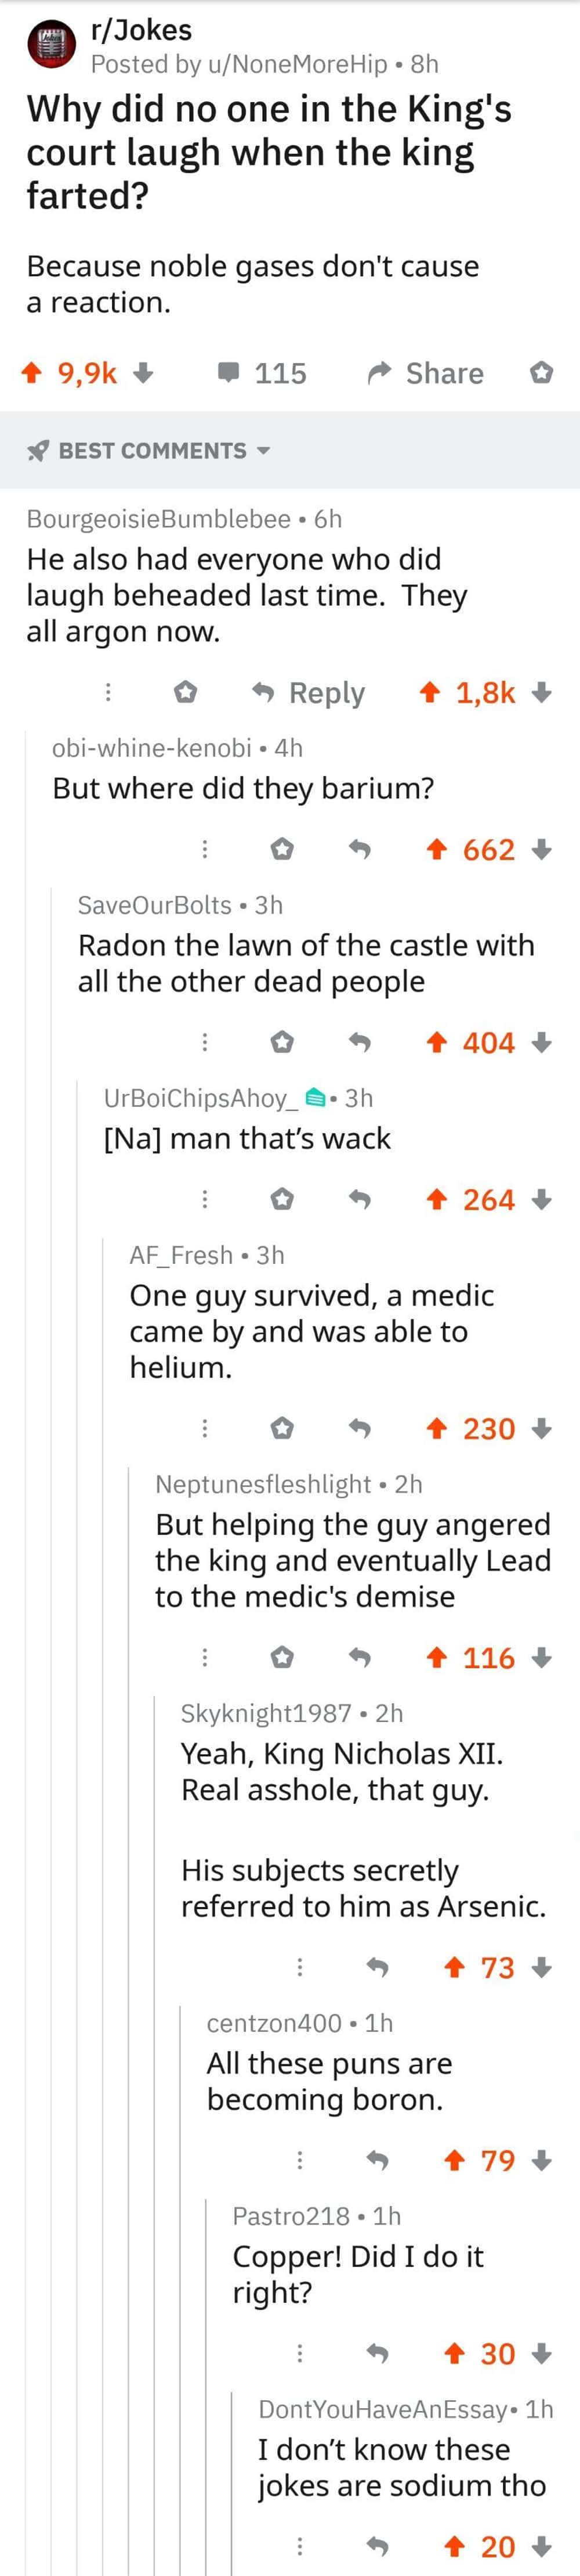
Task: Open the 115 comments icon
Action: 229,373
